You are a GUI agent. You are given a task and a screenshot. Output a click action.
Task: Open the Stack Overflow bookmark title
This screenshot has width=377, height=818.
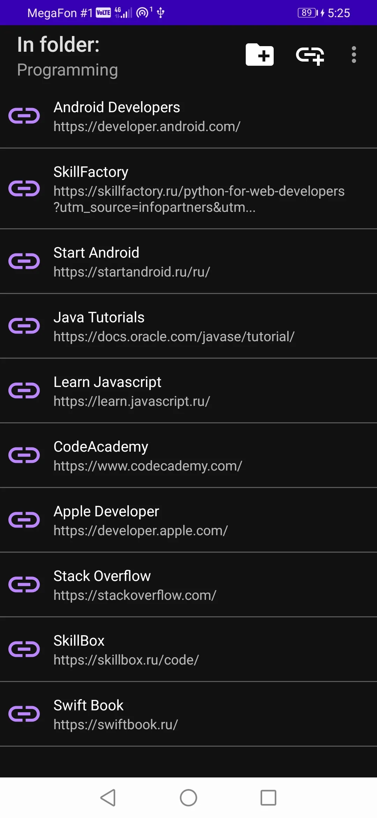click(x=102, y=576)
